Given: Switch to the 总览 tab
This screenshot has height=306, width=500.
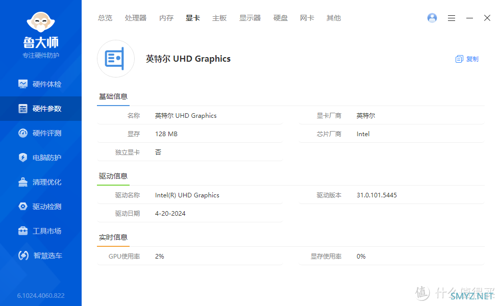Looking at the screenshot, I should point(105,18).
